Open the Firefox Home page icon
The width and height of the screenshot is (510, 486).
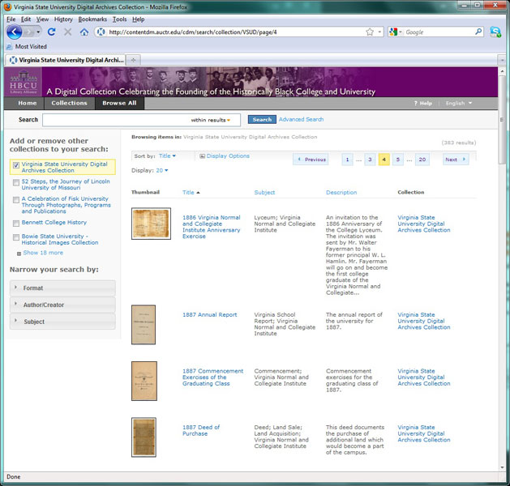point(84,32)
